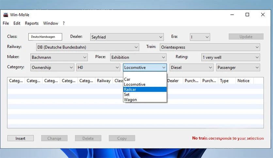This screenshot has height=158, width=273.
Task: Open the File menu
Action: point(6,23)
